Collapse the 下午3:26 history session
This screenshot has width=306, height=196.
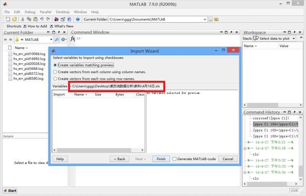pyautogui.click(x=245, y=148)
